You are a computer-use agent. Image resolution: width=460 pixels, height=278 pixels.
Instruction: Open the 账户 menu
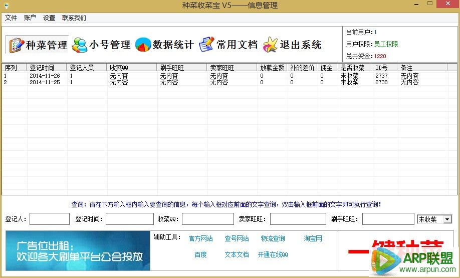tap(30, 18)
